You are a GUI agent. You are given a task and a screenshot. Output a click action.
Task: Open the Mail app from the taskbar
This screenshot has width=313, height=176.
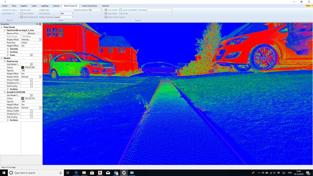click(x=108, y=173)
